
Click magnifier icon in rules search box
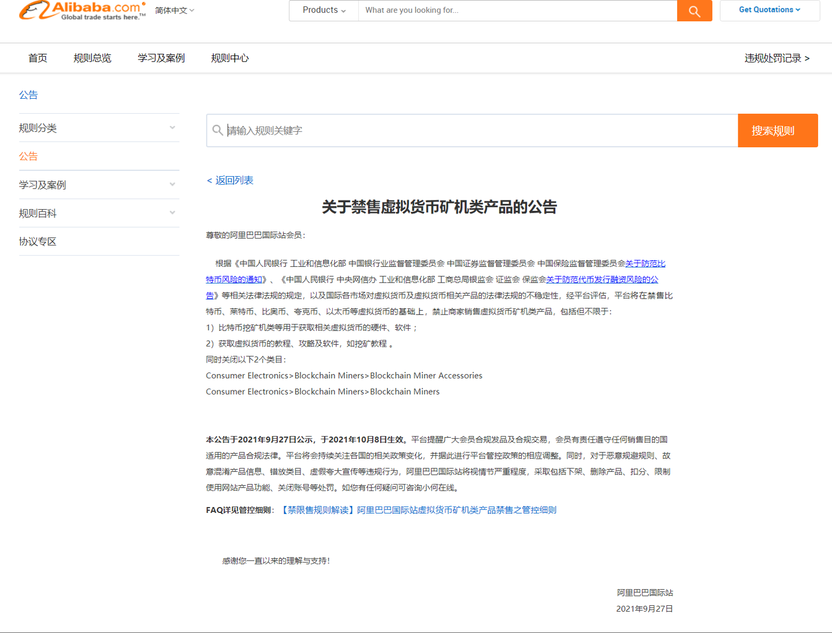[x=217, y=131]
